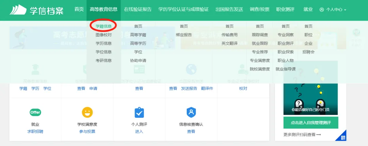Select 绑定报告 in the submenu
The image size is (368, 146).
(x=184, y=35)
